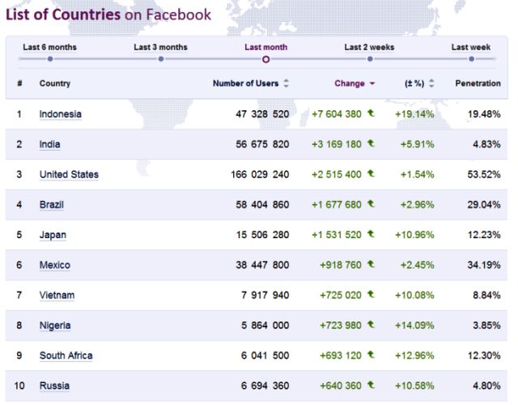Sort by percent change arrows
The image size is (518, 405).
click(x=431, y=83)
